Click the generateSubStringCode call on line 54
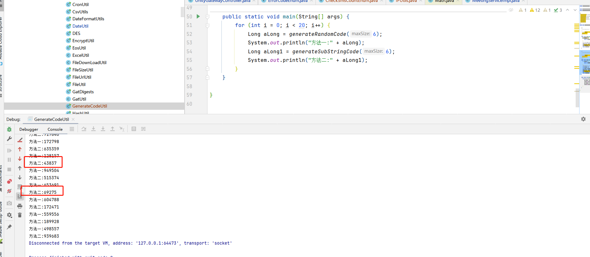This screenshot has height=257, width=590. click(325, 51)
